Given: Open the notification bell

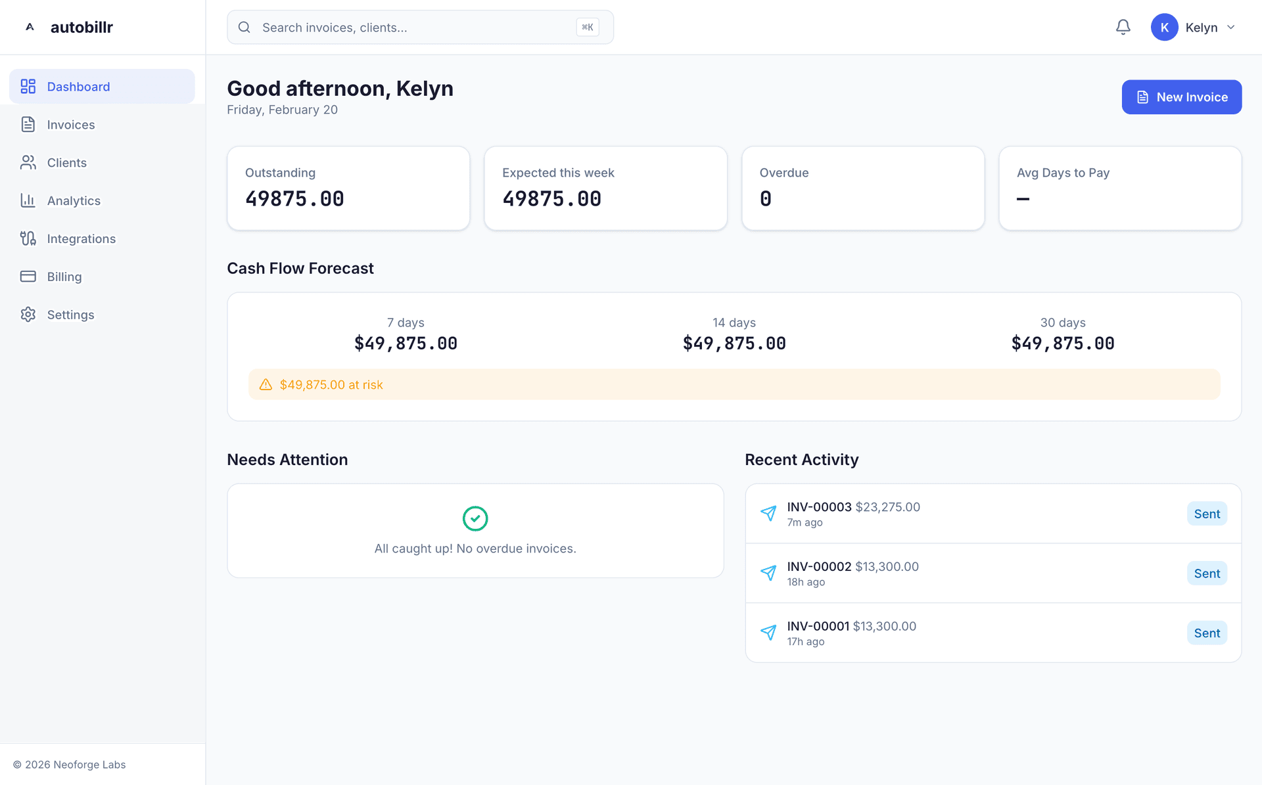Looking at the screenshot, I should [1123, 27].
